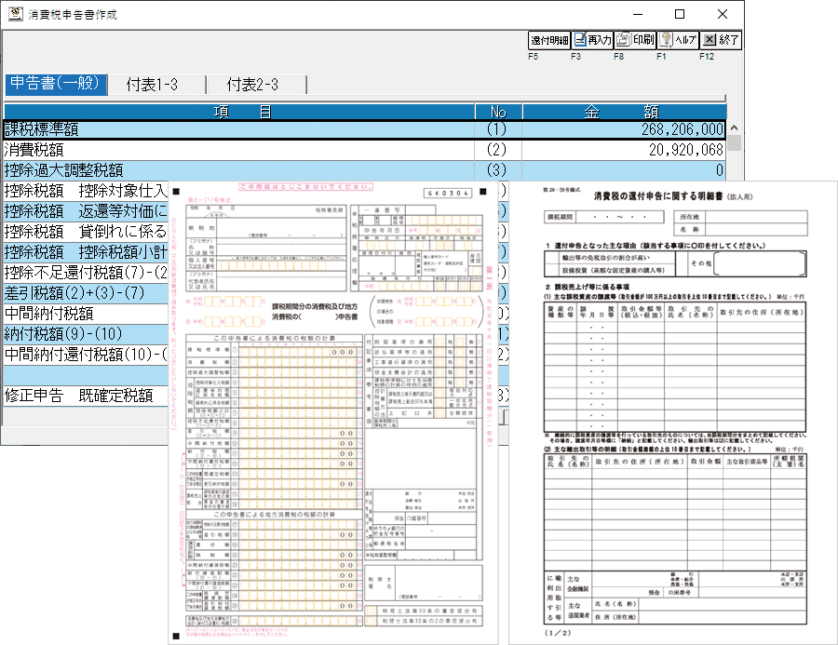
Task: Click the 終了 exit button
Action: (721, 40)
